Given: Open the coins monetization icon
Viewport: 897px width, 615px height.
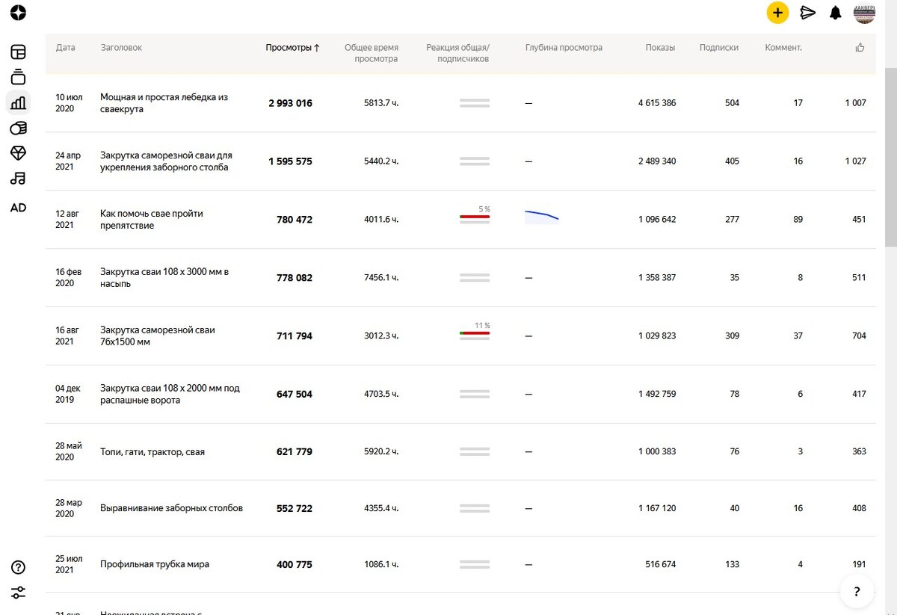Looking at the screenshot, I should click(18, 128).
